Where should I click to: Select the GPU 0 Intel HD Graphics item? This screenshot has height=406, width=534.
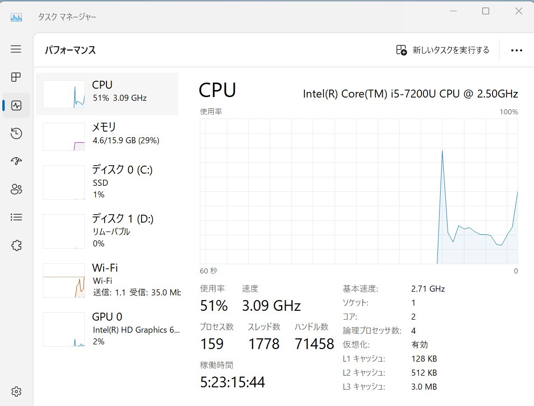tap(107, 329)
